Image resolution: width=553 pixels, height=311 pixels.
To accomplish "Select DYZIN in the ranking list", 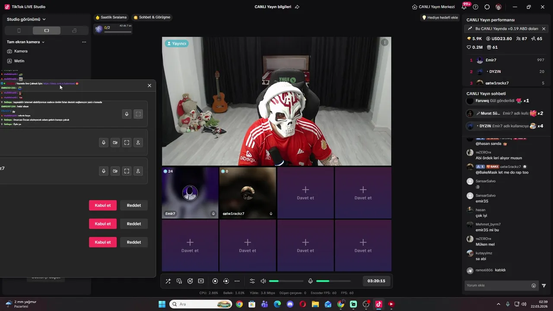I will (x=506, y=71).
